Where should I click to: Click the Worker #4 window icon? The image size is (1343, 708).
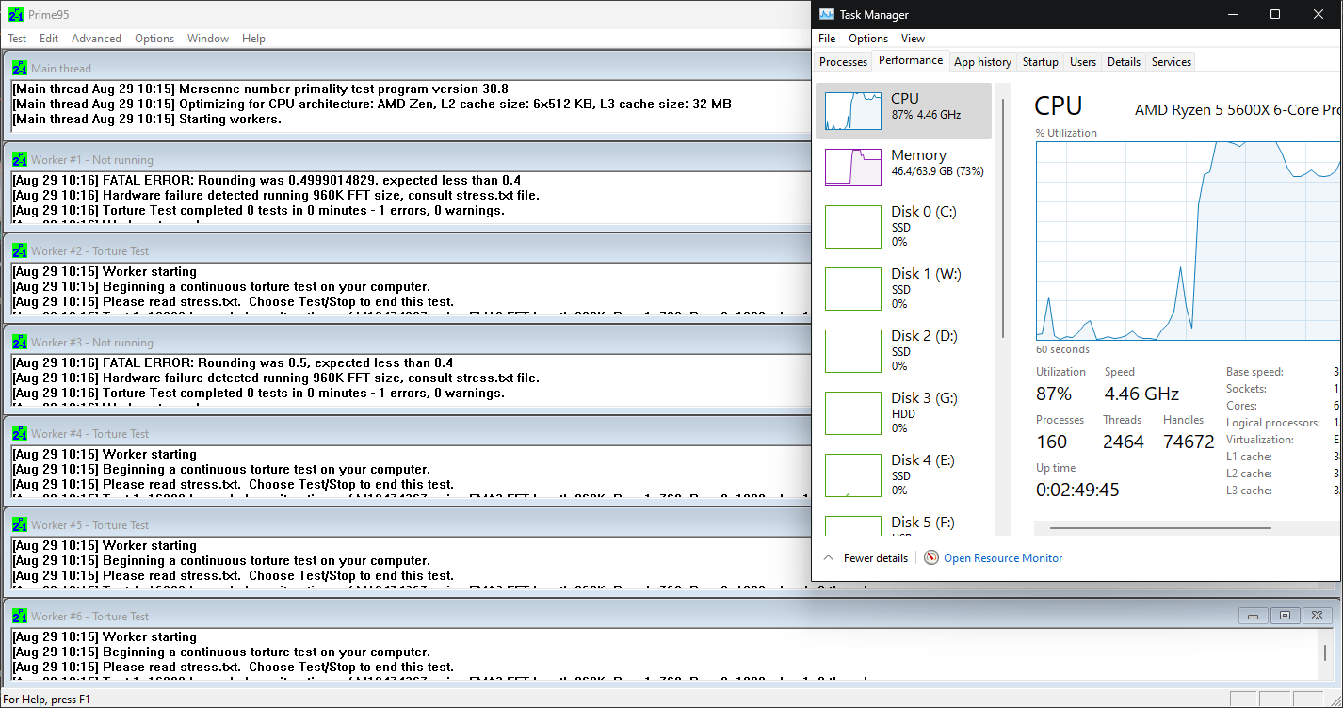click(20, 433)
